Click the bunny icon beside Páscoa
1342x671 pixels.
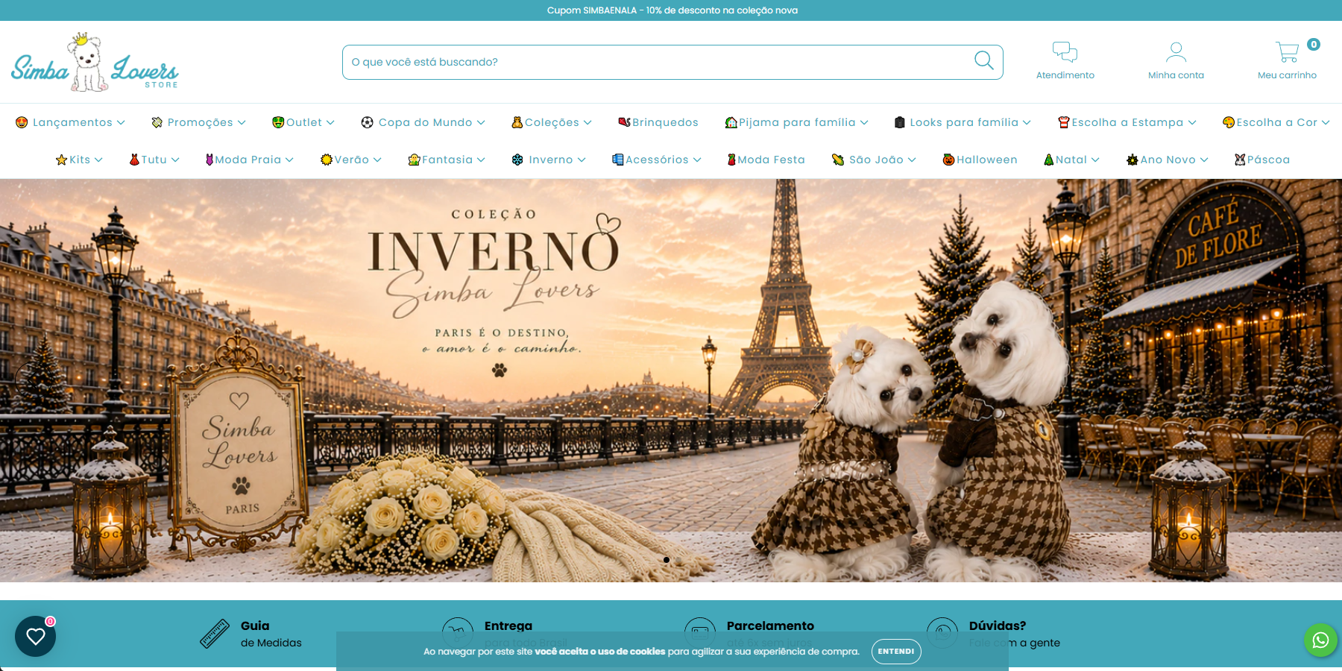coord(1240,160)
